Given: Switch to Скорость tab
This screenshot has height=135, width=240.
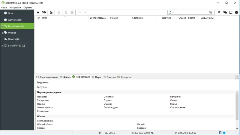Looking at the screenshot, I should pos(124,77).
